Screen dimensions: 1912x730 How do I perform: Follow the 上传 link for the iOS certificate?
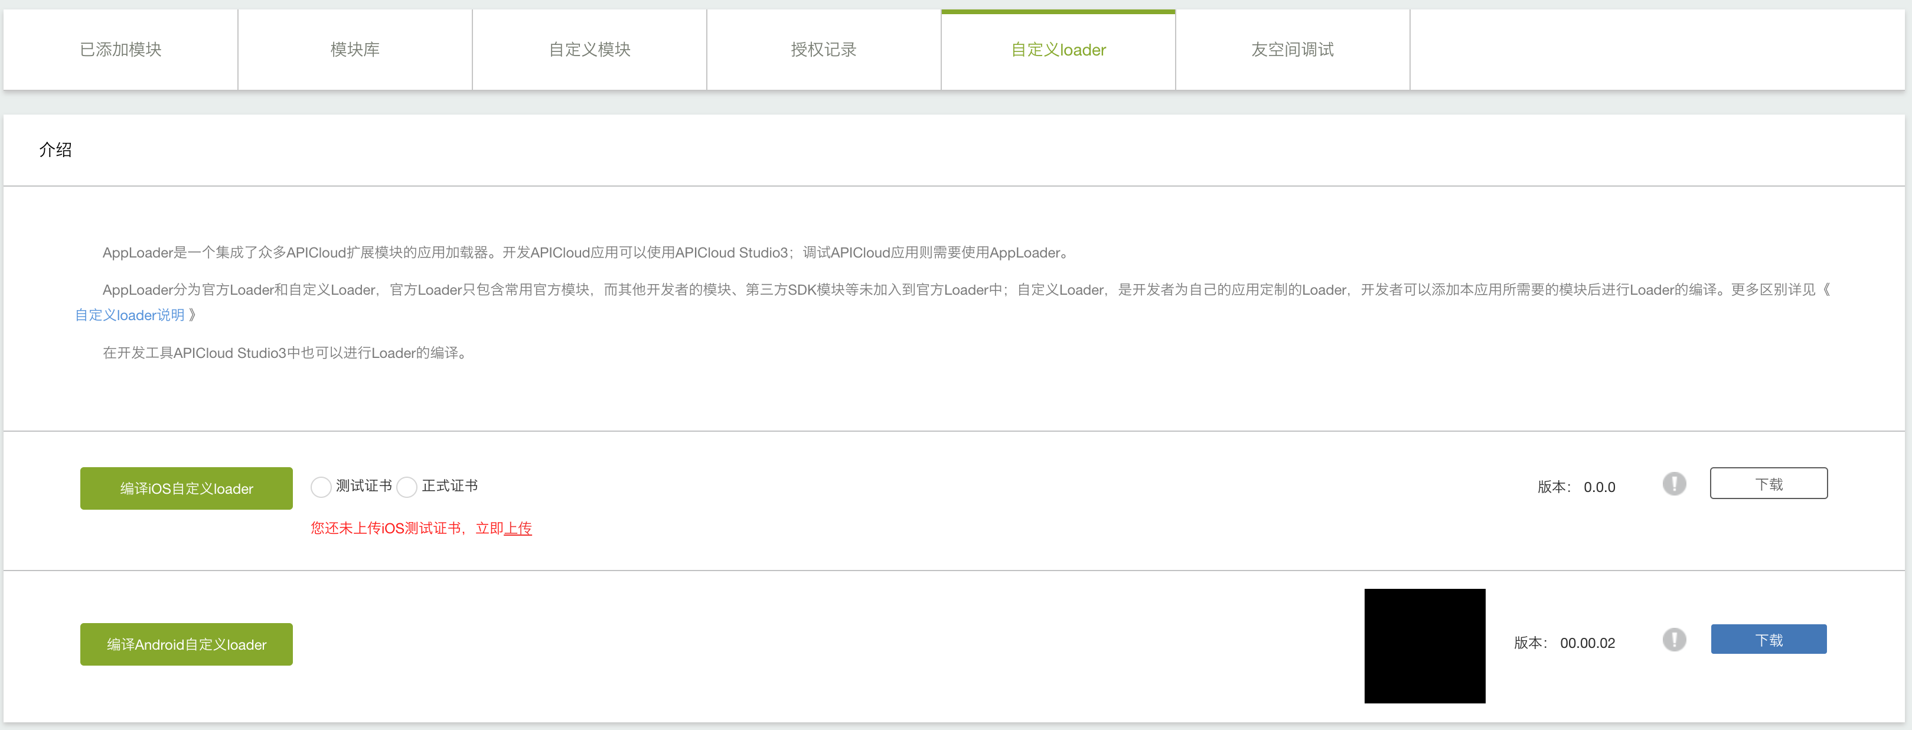pyautogui.click(x=518, y=528)
